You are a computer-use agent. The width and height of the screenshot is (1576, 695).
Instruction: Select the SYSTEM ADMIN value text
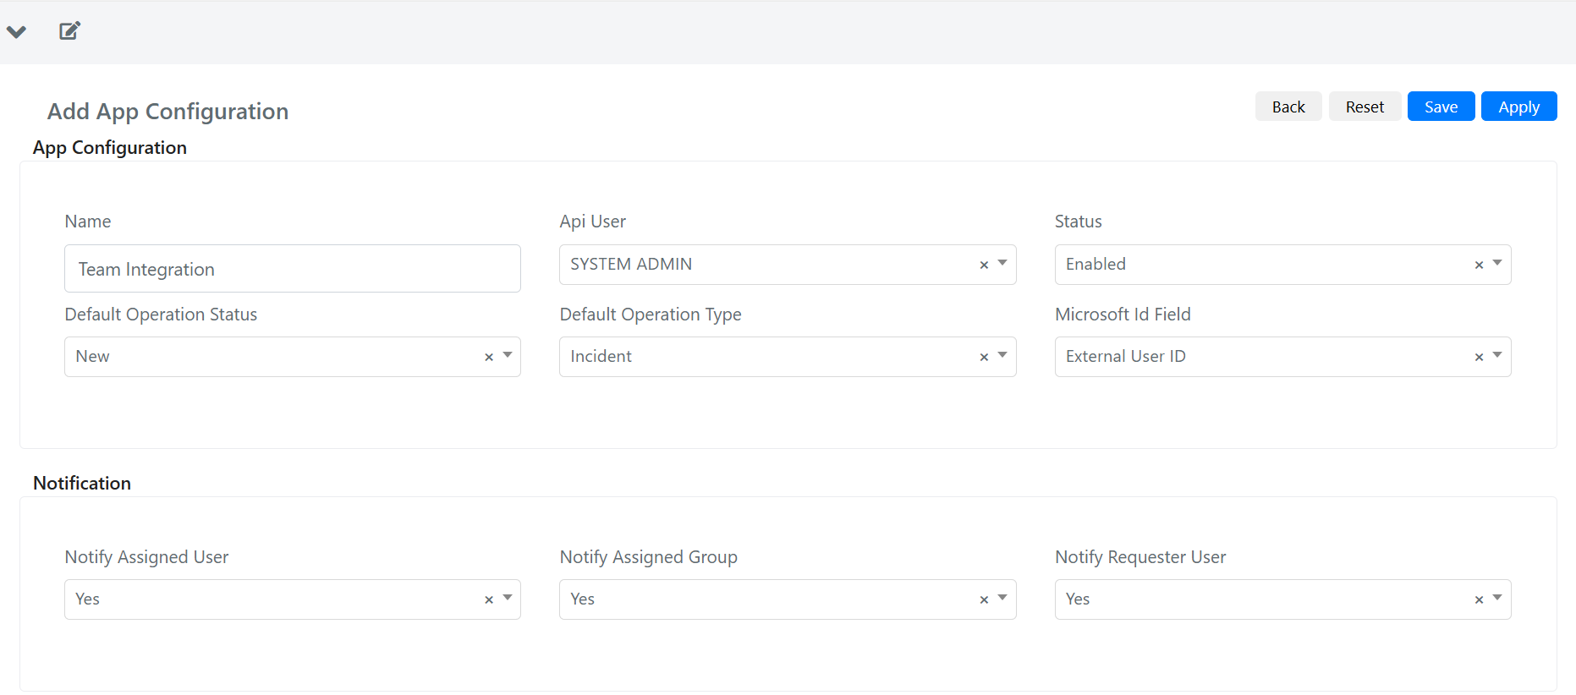click(x=631, y=264)
